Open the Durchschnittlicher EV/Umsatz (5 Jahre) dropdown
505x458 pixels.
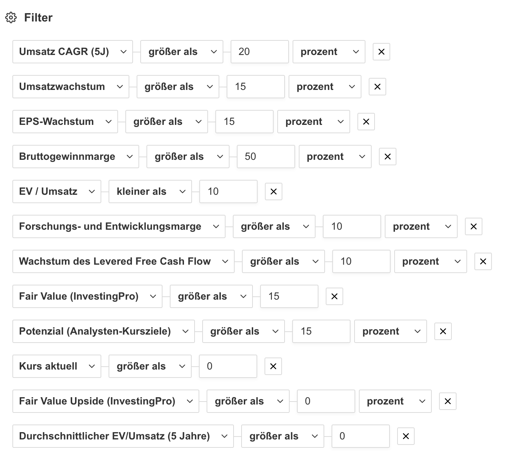123,436
